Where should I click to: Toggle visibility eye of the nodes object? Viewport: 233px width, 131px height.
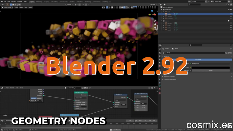coord(231,14)
